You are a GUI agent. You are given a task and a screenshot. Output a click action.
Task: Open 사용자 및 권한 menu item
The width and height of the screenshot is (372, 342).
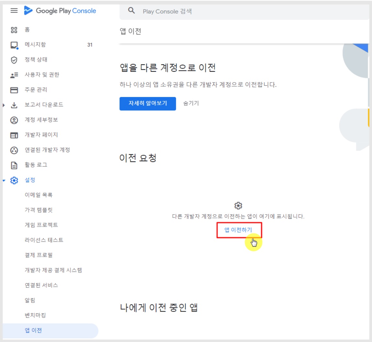tap(42, 75)
